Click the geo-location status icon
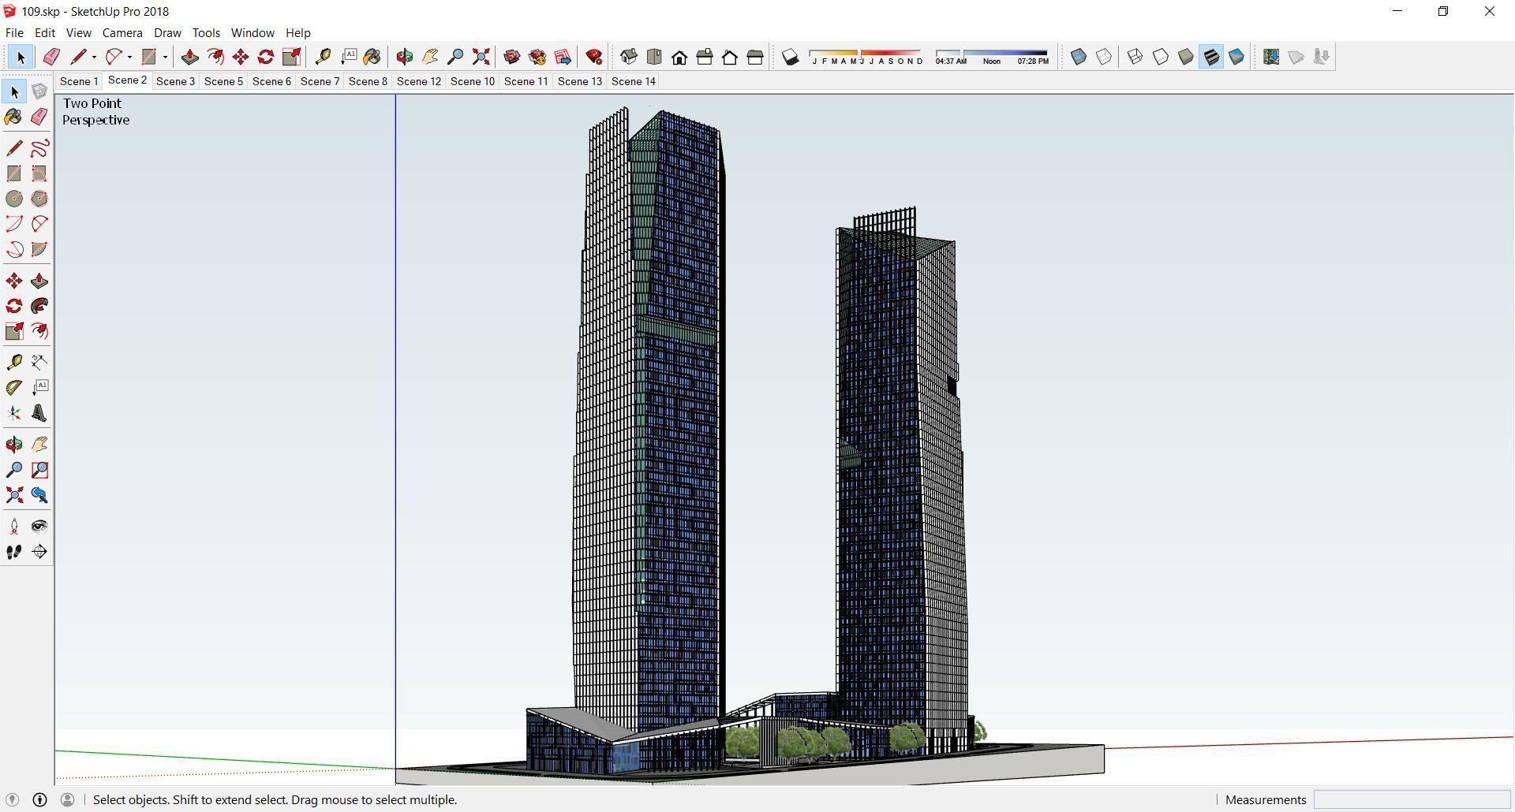Screen dimensions: 1515x812 (12, 800)
